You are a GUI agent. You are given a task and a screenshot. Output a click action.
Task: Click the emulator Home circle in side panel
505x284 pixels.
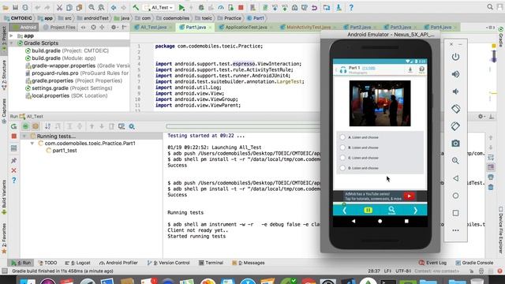(x=455, y=196)
